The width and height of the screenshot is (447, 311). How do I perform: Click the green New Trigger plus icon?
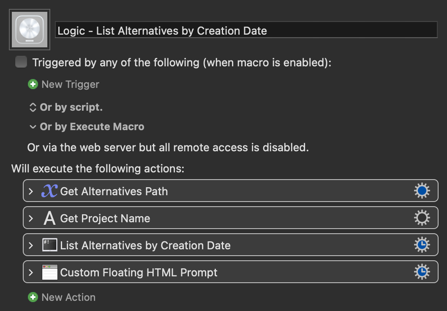(33, 84)
